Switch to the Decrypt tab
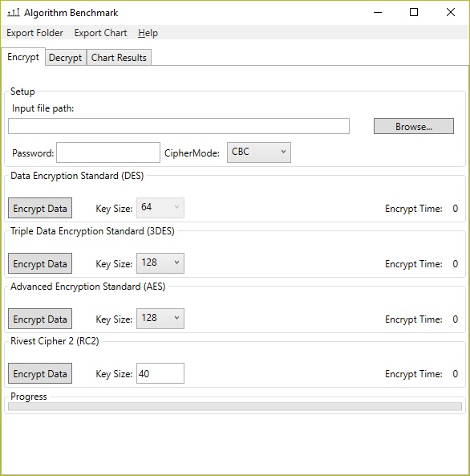Viewport: 470px width, 476px height. [65, 57]
